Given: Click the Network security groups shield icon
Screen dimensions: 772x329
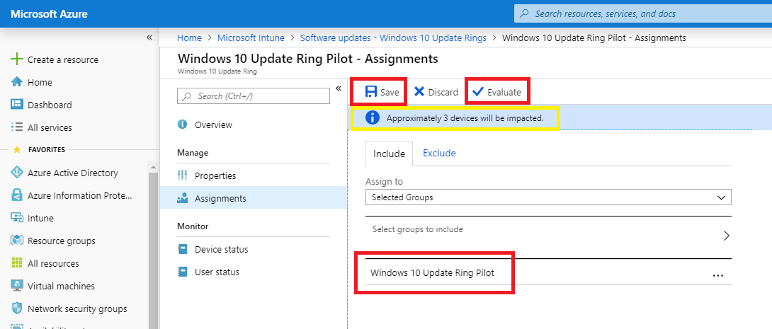Looking at the screenshot, I should tap(17, 308).
